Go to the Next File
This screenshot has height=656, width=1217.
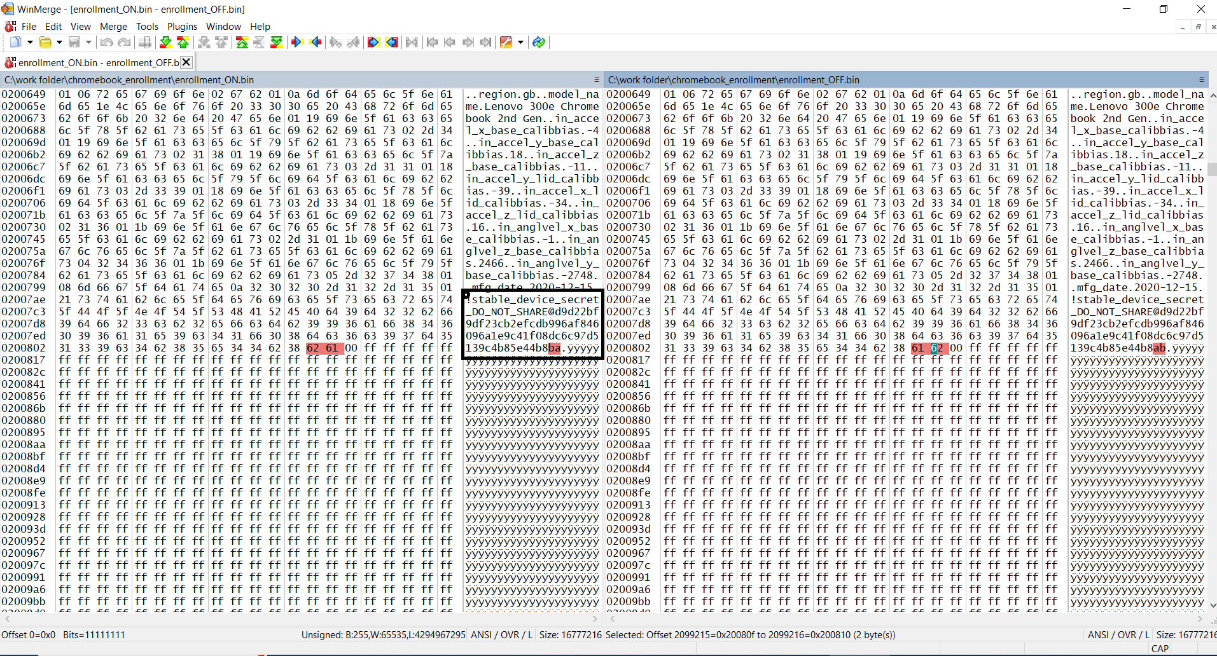point(468,43)
